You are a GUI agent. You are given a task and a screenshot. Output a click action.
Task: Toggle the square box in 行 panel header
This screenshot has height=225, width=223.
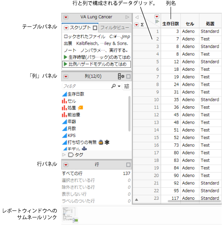(128, 165)
